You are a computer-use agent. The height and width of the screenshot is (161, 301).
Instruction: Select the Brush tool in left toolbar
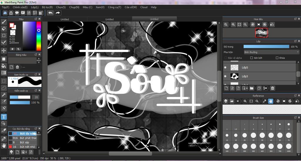click(x=4, y=22)
